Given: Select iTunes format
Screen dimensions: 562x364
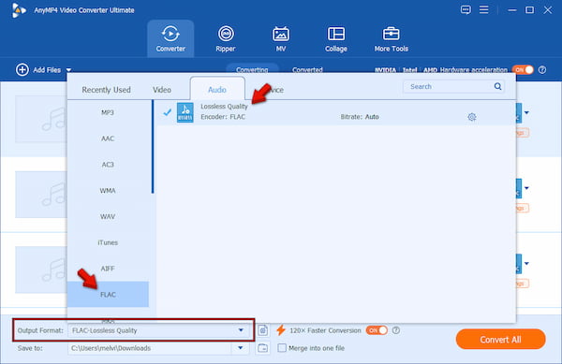Looking at the screenshot, I should point(108,242).
